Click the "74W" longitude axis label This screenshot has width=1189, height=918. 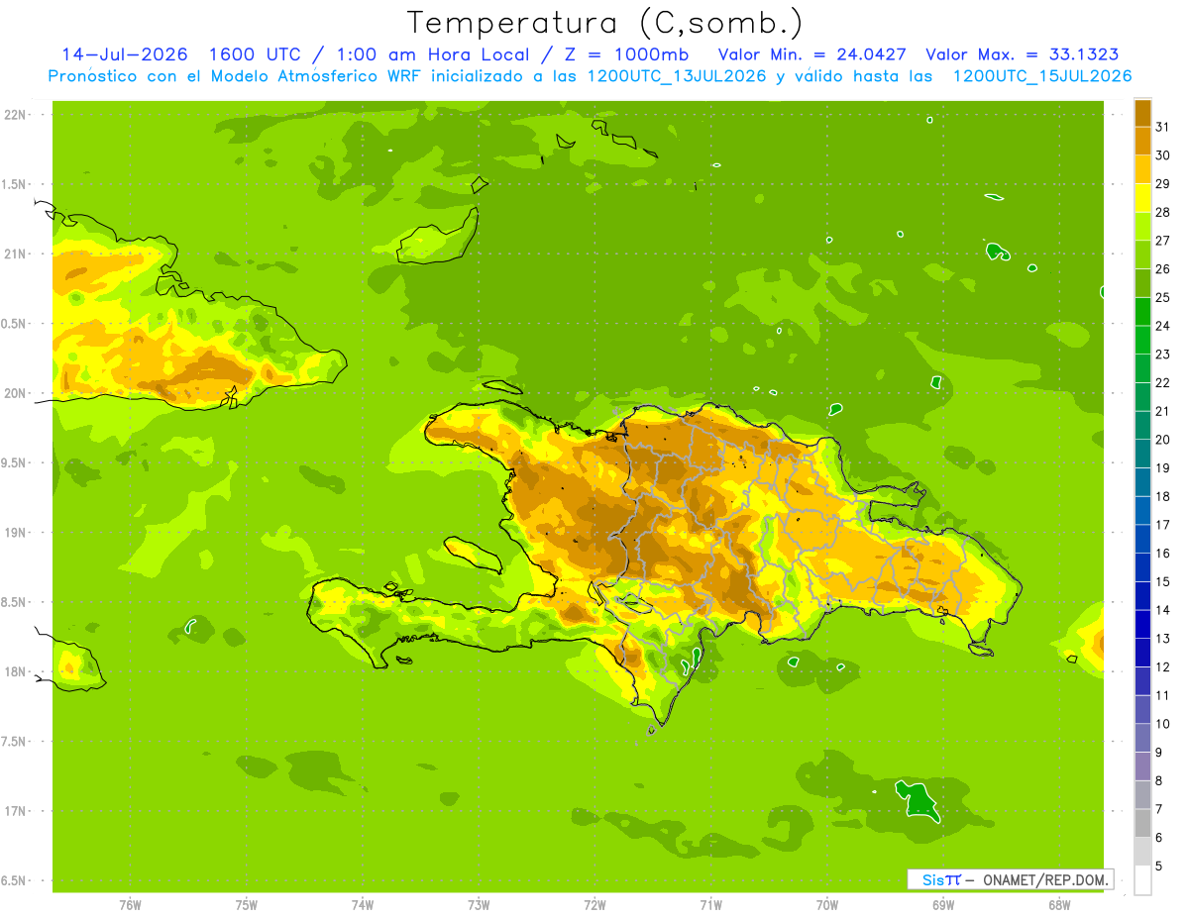point(363,904)
